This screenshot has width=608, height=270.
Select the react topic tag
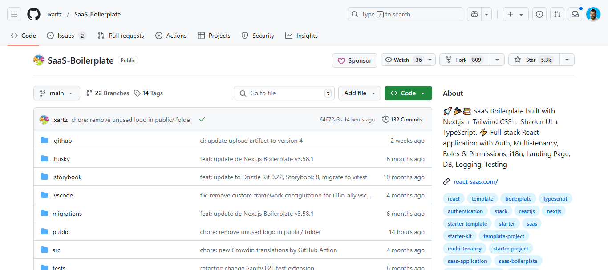coord(454,199)
